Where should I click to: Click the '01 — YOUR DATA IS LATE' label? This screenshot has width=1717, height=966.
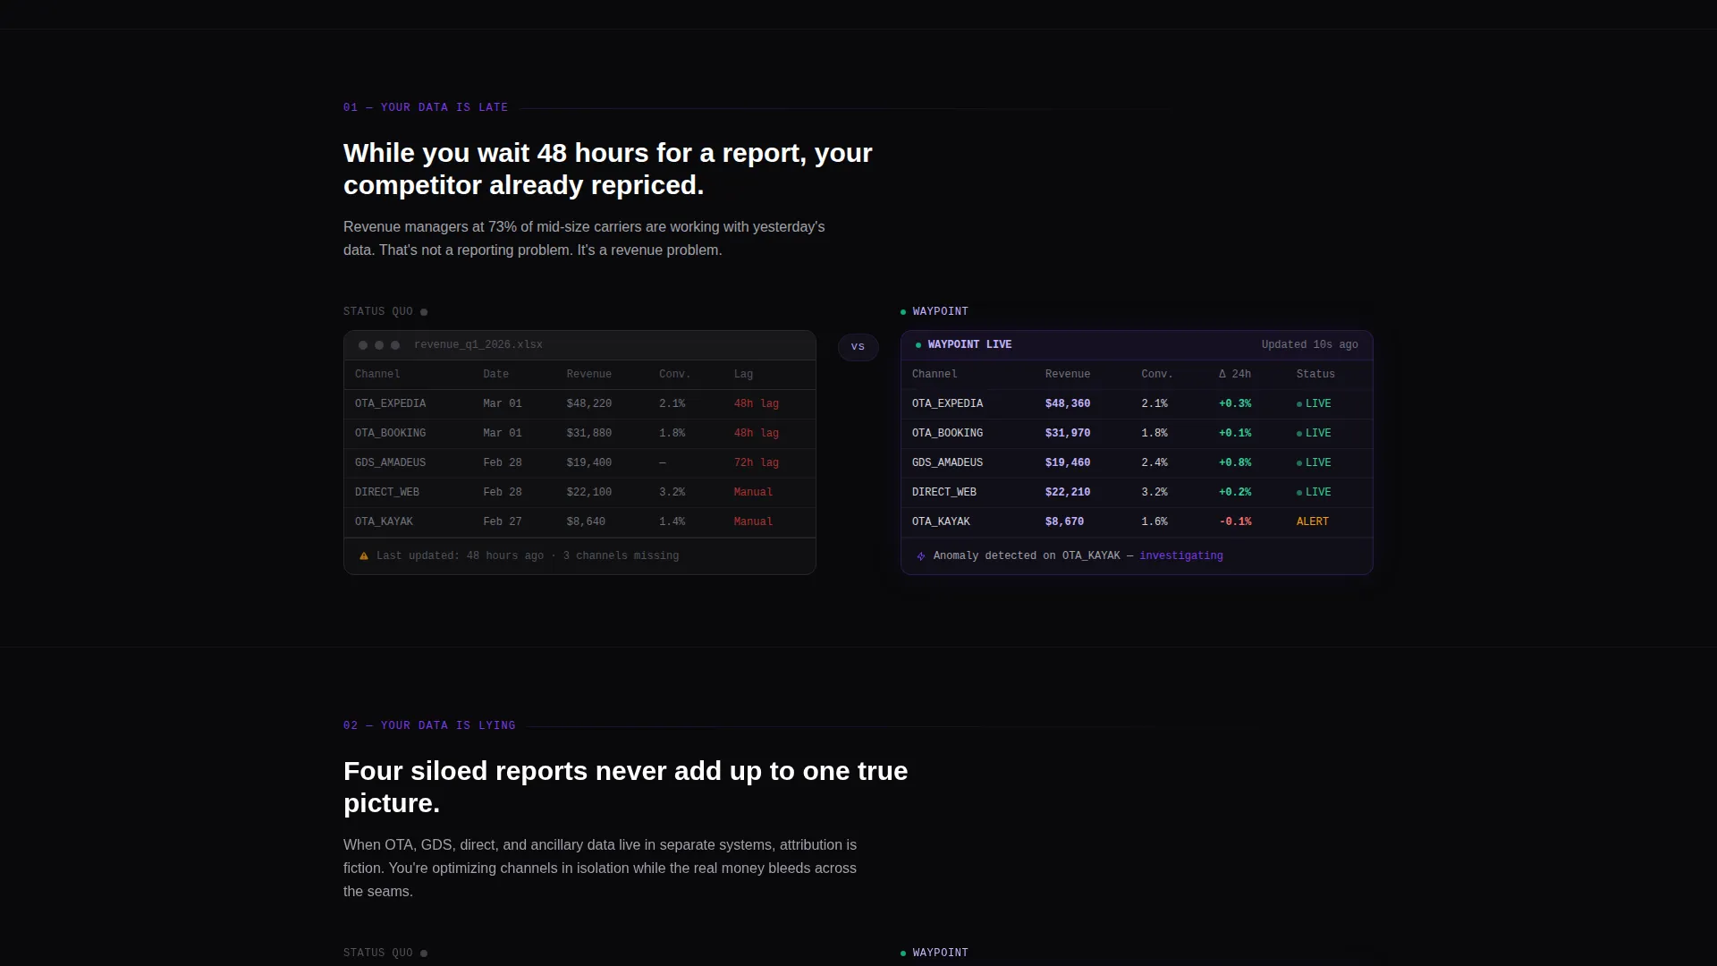click(426, 107)
